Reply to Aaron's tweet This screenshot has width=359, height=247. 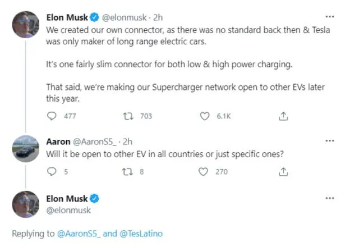pyautogui.click(x=53, y=172)
